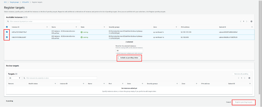Navigate to EC2 breadcrumb
This screenshot has height=107, width=262.
tap(5, 2)
